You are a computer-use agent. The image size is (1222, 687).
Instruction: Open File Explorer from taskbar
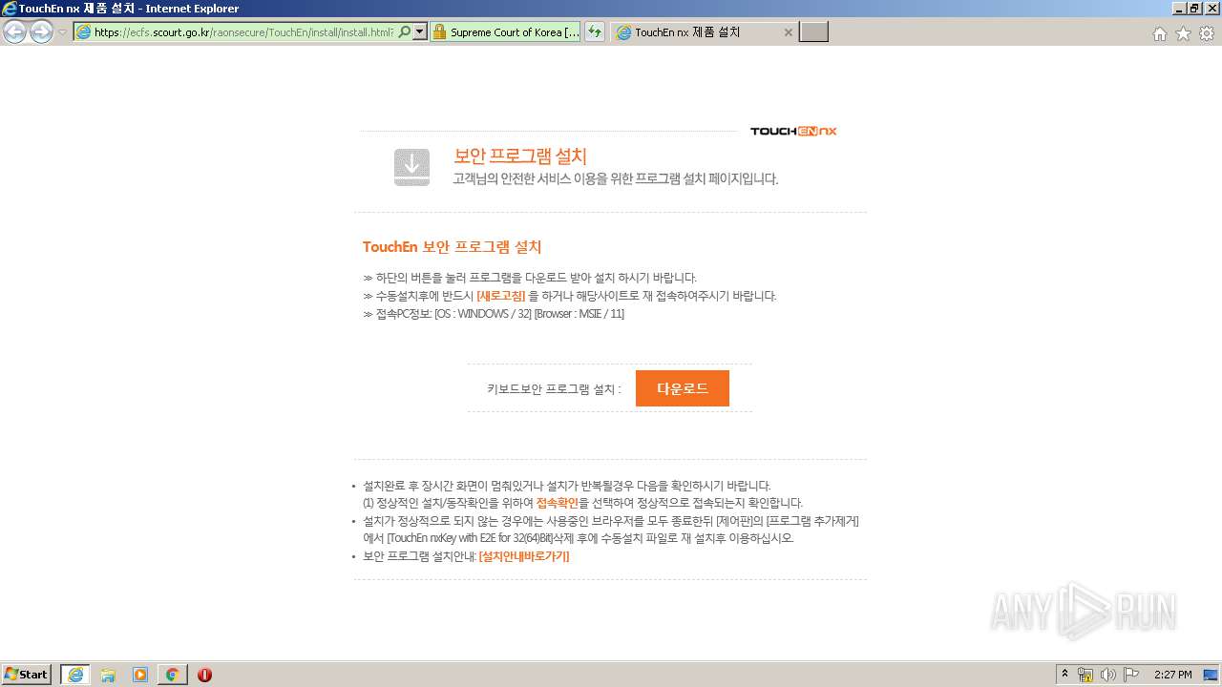tap(108, 675)
